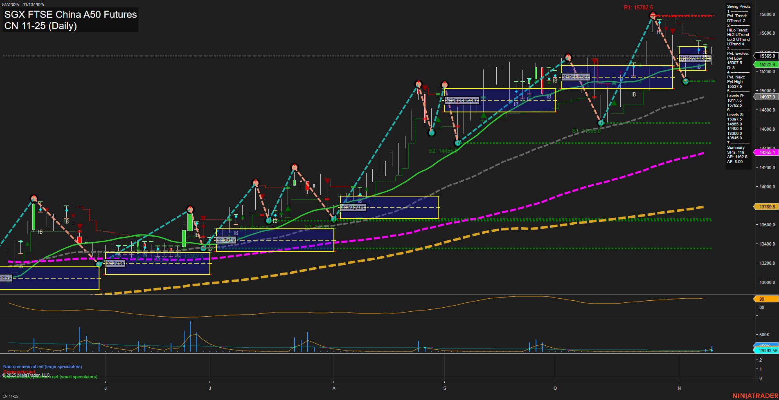Viewport: 779px width, 400px height.
Task: Select the red sell triangle below the November peak
Action: click(x=673, y=31)
